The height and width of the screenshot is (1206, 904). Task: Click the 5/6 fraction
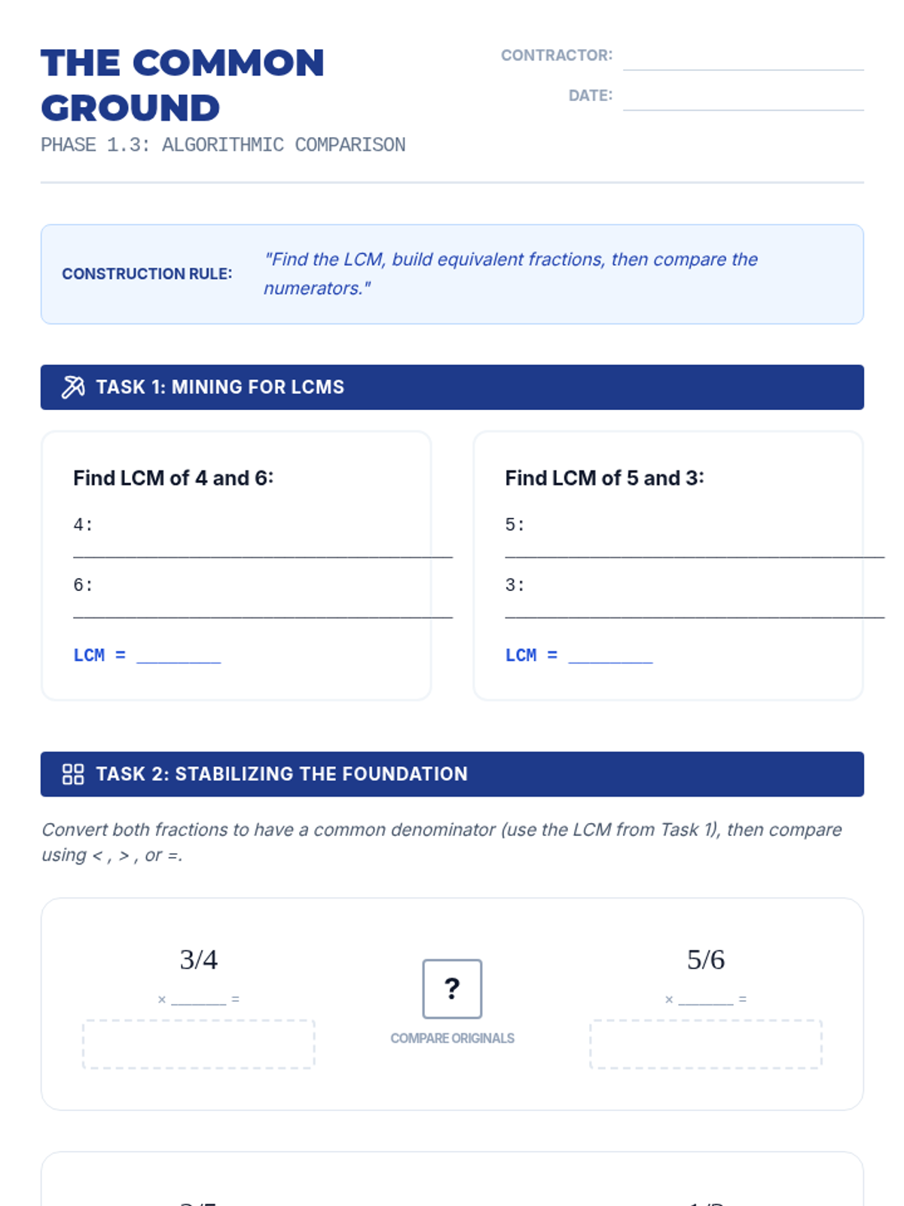coord(706,960)
